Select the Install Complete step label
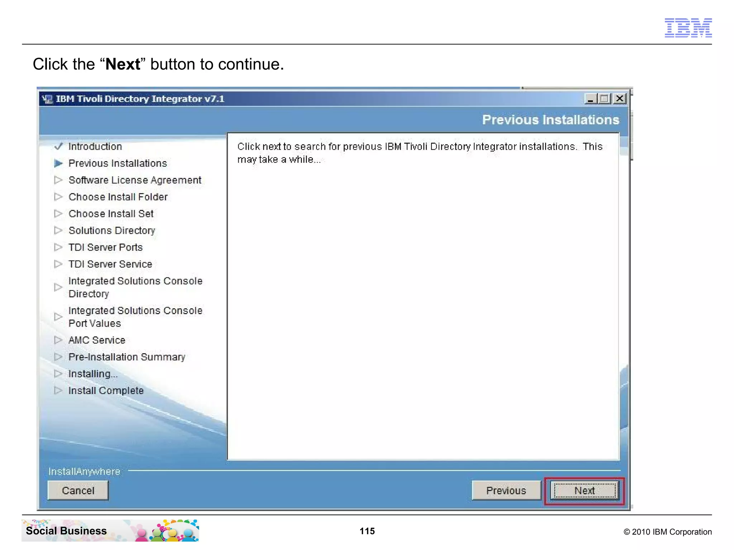This screenshot has width=734, height=550. pyautogui.click(x=106, y=391)
